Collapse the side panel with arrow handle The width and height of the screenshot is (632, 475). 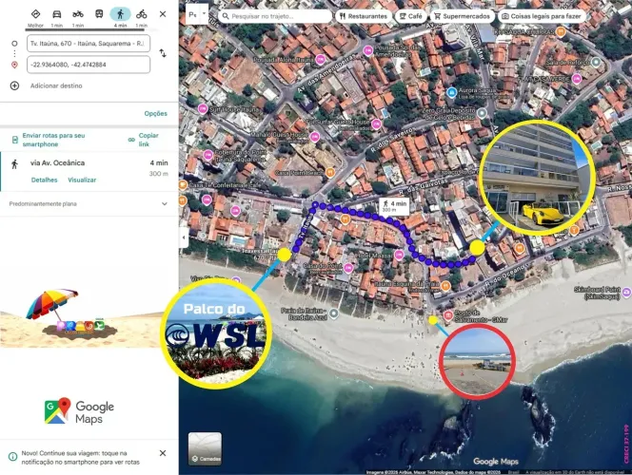pyautogui.click(x=184, y=237)
